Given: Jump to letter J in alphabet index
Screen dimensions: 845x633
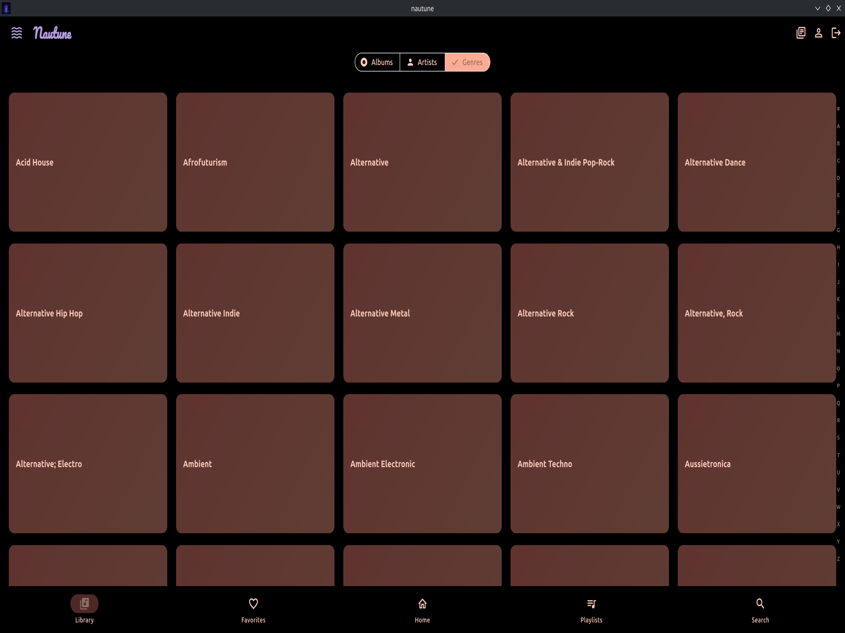Looking at the screenshot, I should [x=839, y=282].
